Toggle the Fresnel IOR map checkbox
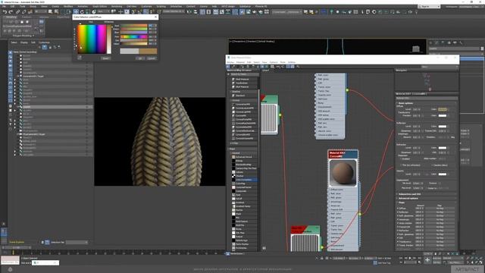 [x=398, y=227]
